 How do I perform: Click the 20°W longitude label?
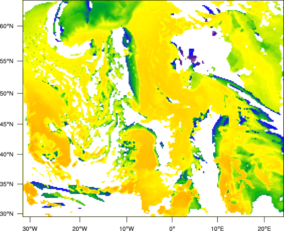(80, 229)
